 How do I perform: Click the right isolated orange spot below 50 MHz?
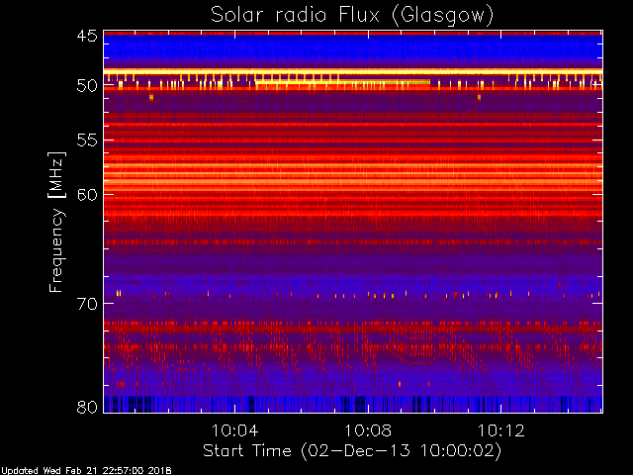pyautogui.click(x=479, y=97)
